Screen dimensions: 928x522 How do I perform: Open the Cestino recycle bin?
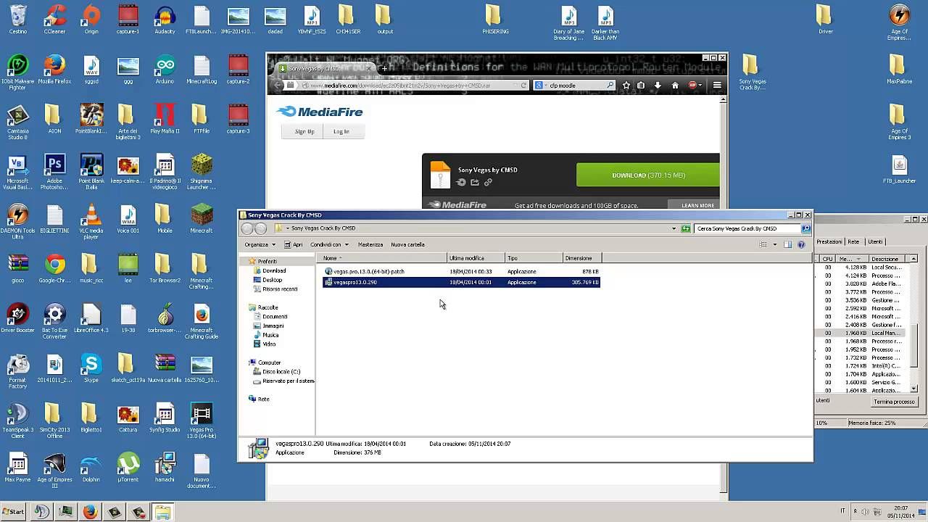[17, 20]
